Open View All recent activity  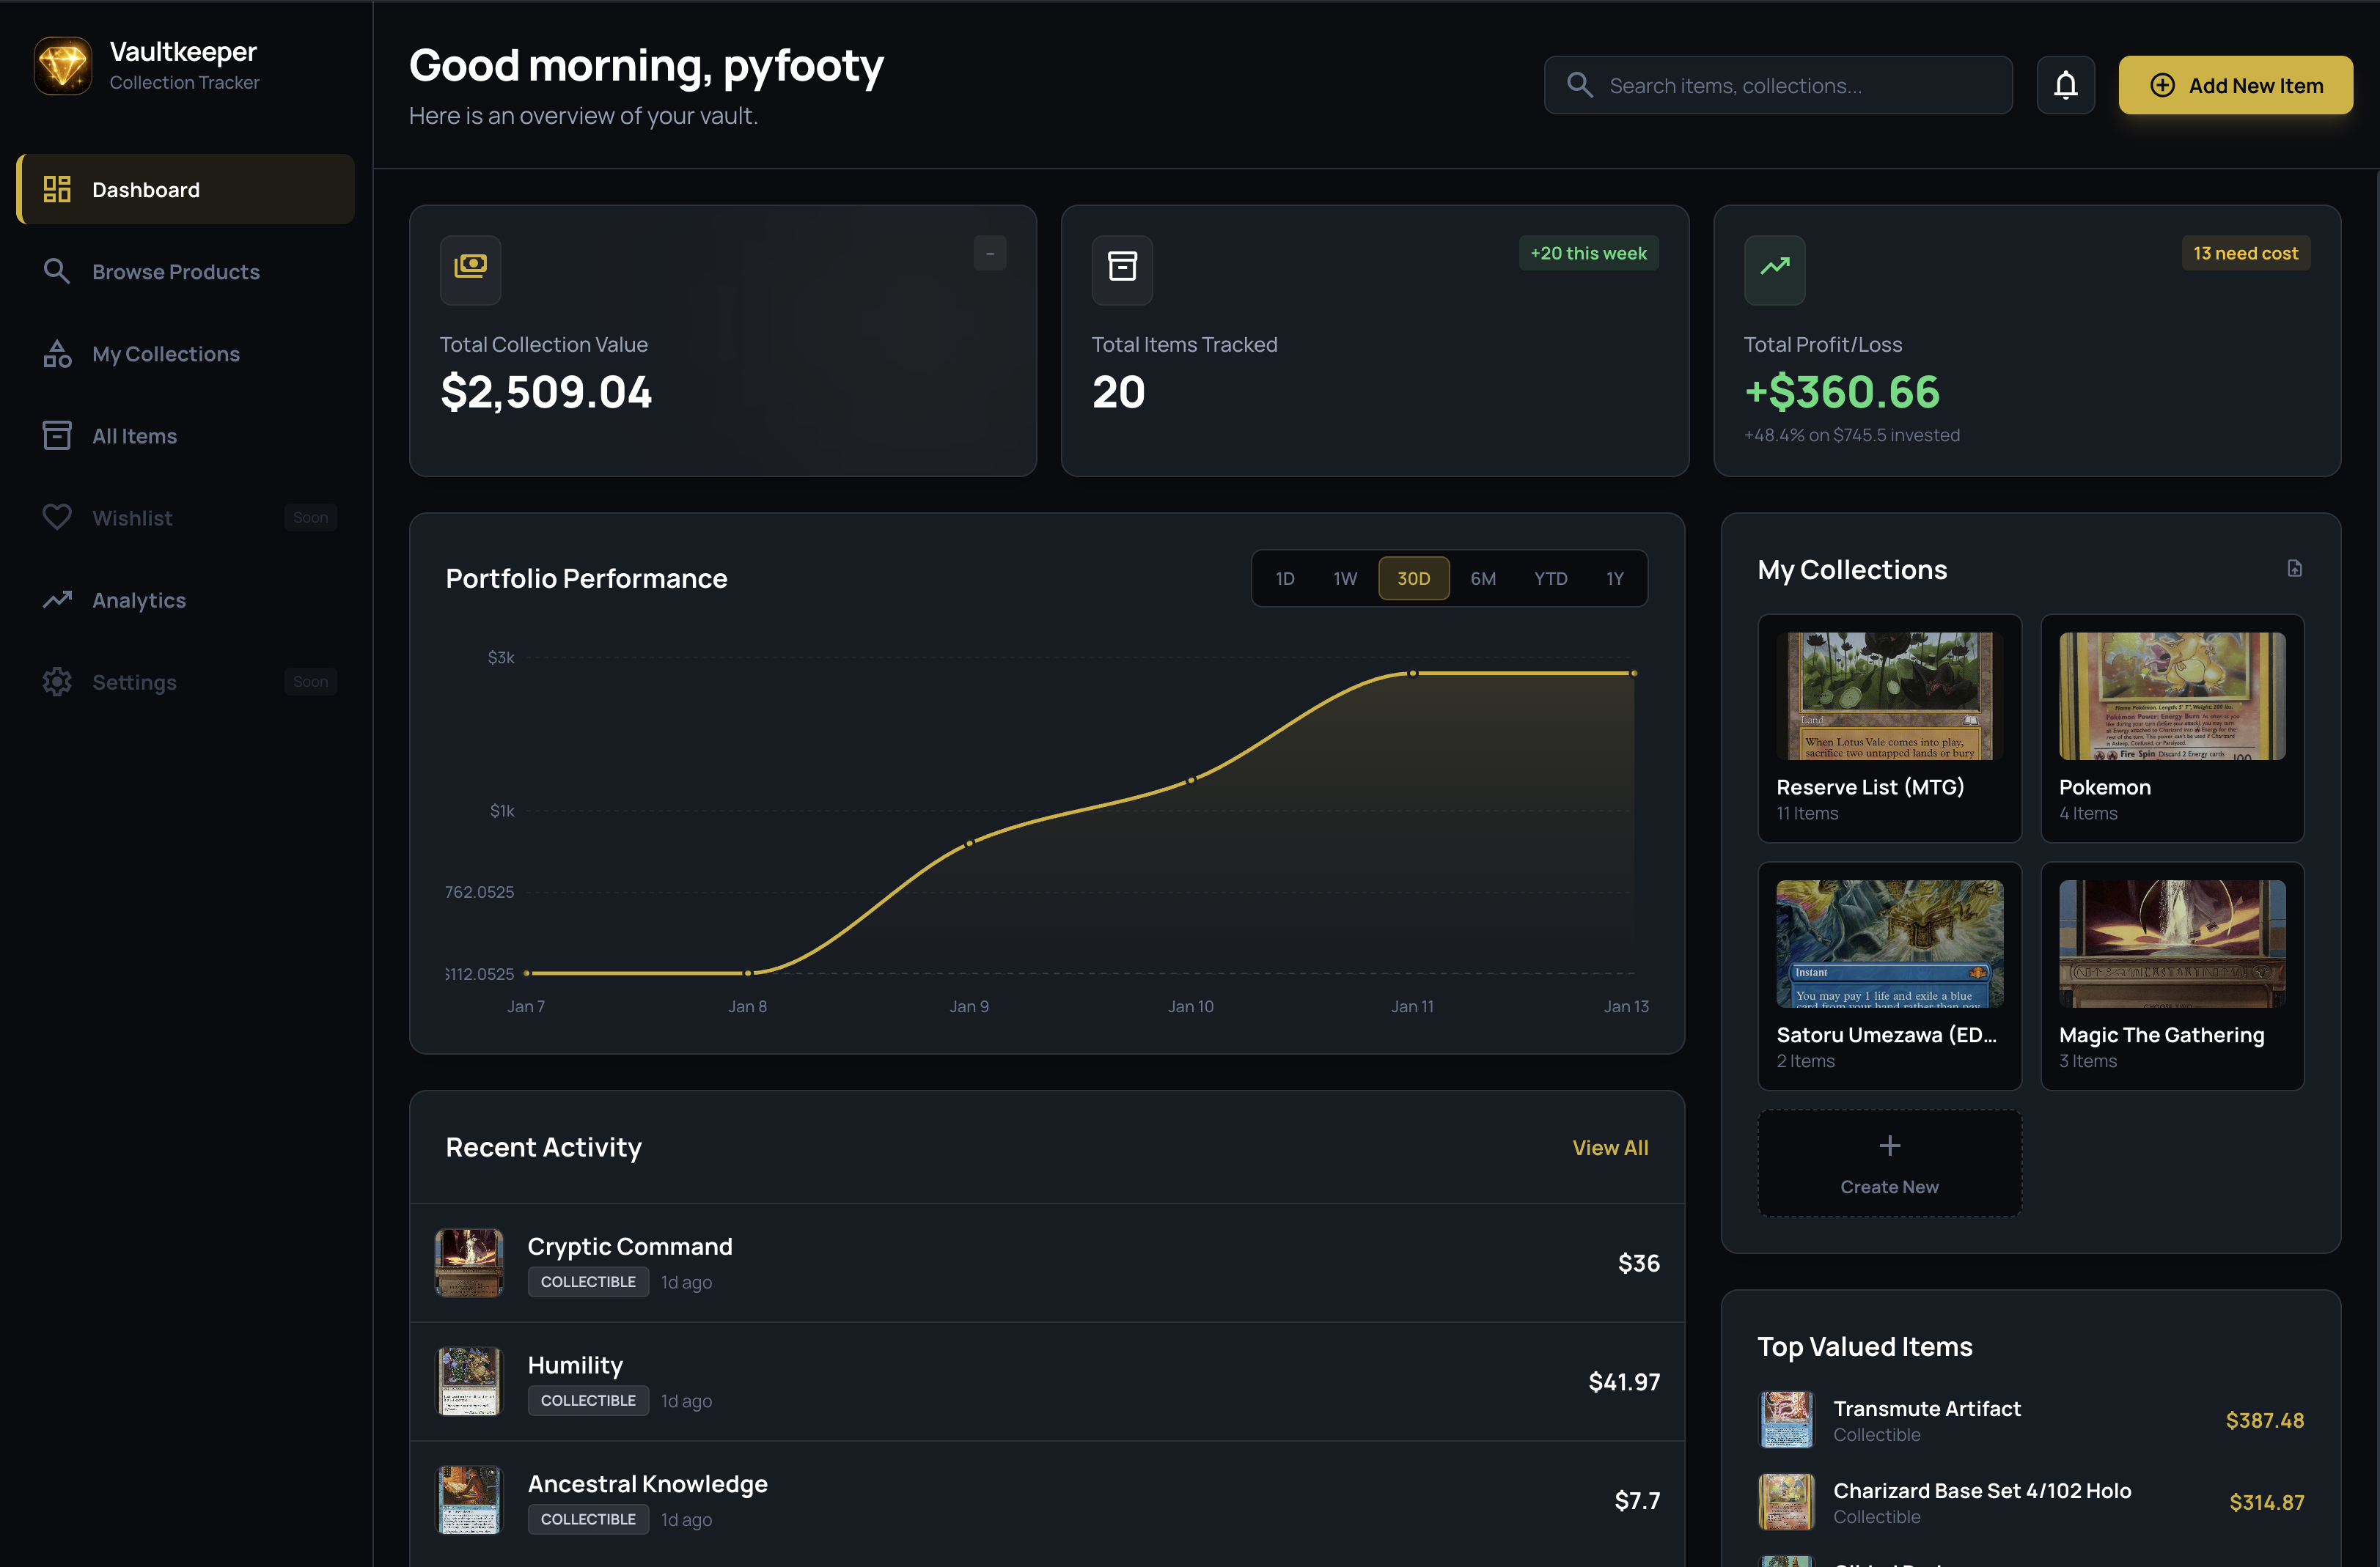click(1609, 1147)
